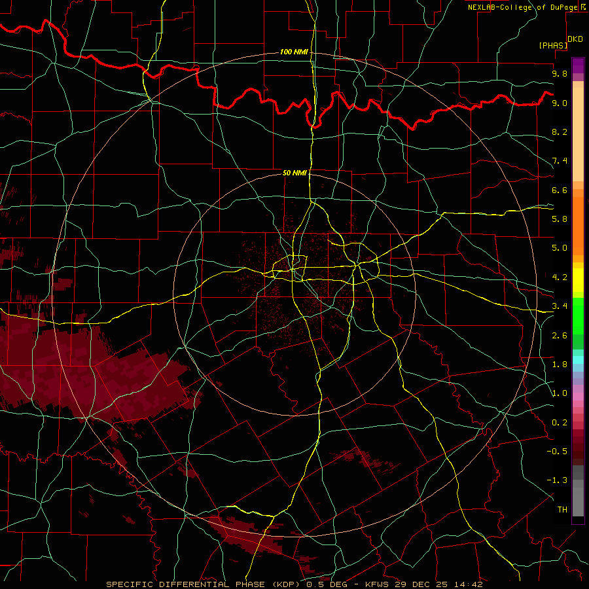Viewport: 589px width, 589px height.
Task: Select the 3.4 value on color scale
Action: [560, 306]
